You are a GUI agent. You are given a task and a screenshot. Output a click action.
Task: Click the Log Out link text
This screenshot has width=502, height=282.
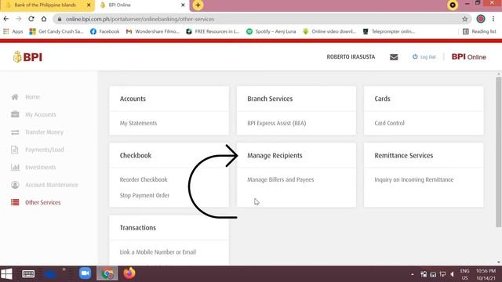click(427, 57)
